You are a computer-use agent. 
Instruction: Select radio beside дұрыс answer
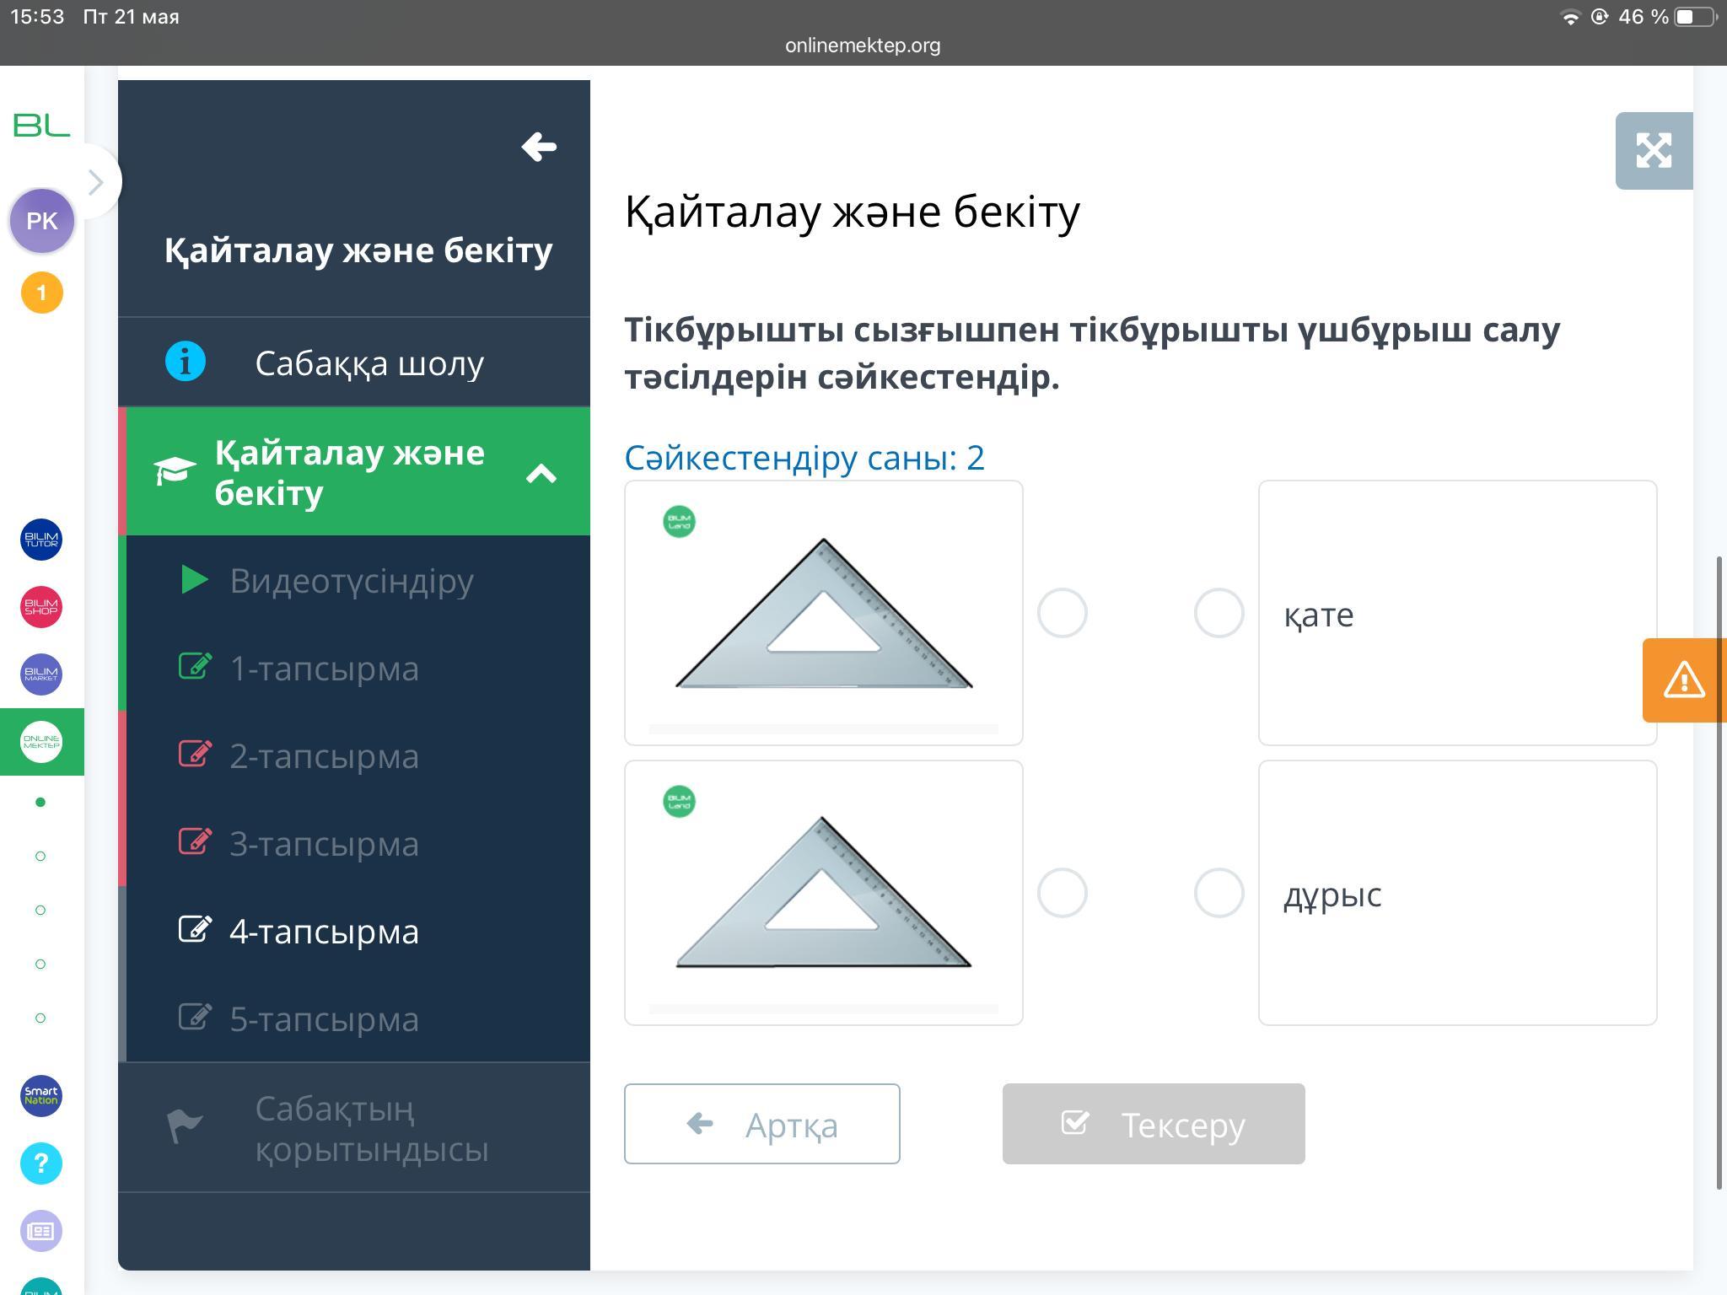tap(1219, 893)
